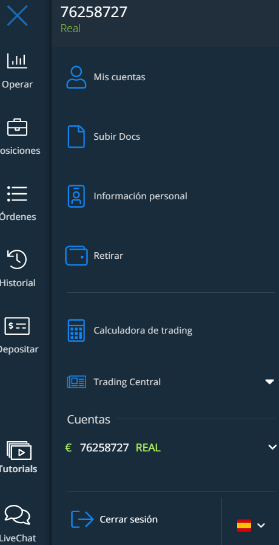This screenshot has width=279, height=545.
Task: Open the language selector chevron
Action: click(x=261, y=525)
